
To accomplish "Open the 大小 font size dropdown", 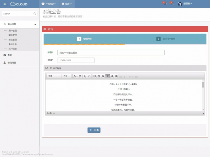I will coord(66,76).
